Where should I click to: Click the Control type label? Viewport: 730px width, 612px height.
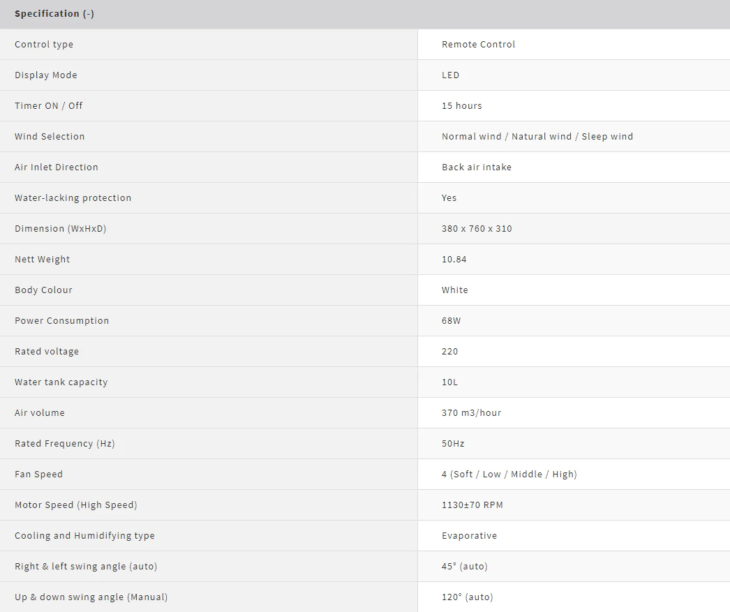[x=44, y=45]
